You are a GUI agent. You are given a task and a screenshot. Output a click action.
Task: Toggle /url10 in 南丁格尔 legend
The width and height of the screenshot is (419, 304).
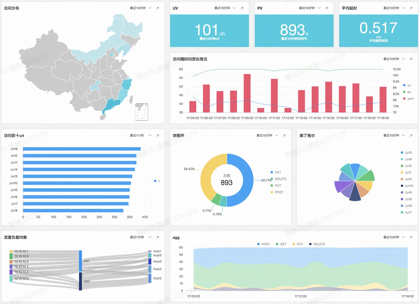coord(407,186)
